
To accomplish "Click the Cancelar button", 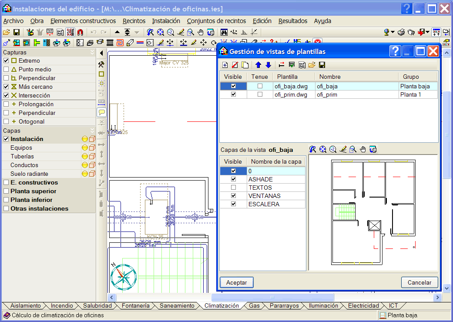I will 419,282.
